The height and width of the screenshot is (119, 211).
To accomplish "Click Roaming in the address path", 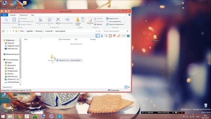I will point(39,31).
